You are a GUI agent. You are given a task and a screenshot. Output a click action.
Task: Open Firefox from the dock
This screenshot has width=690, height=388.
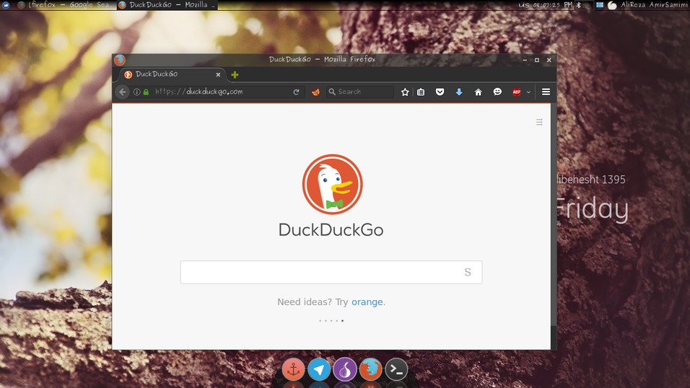click(x=370, y=369)
